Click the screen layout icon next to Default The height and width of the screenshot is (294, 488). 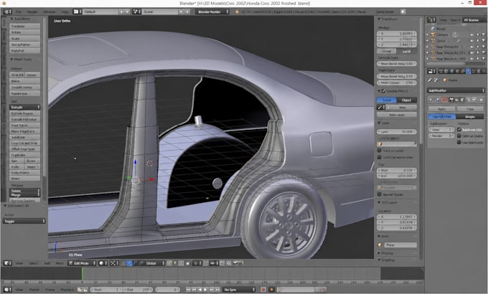coord(75,11)
